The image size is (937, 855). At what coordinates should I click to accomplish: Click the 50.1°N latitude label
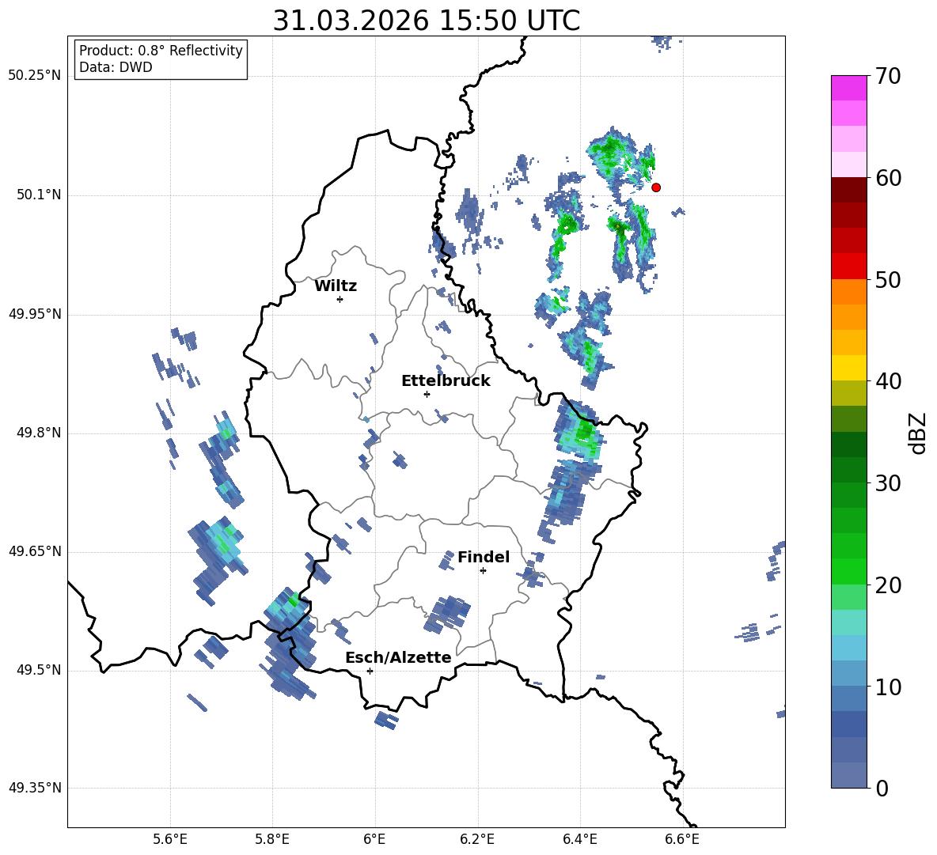pyautogui.click(x=39, y=195)
